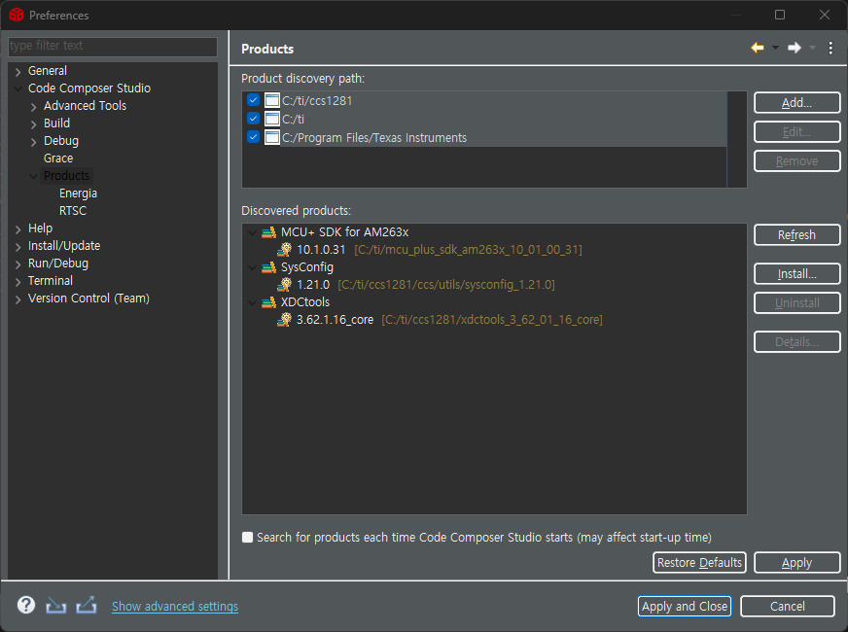Click the Refresh products button

[x=796, y=234]
